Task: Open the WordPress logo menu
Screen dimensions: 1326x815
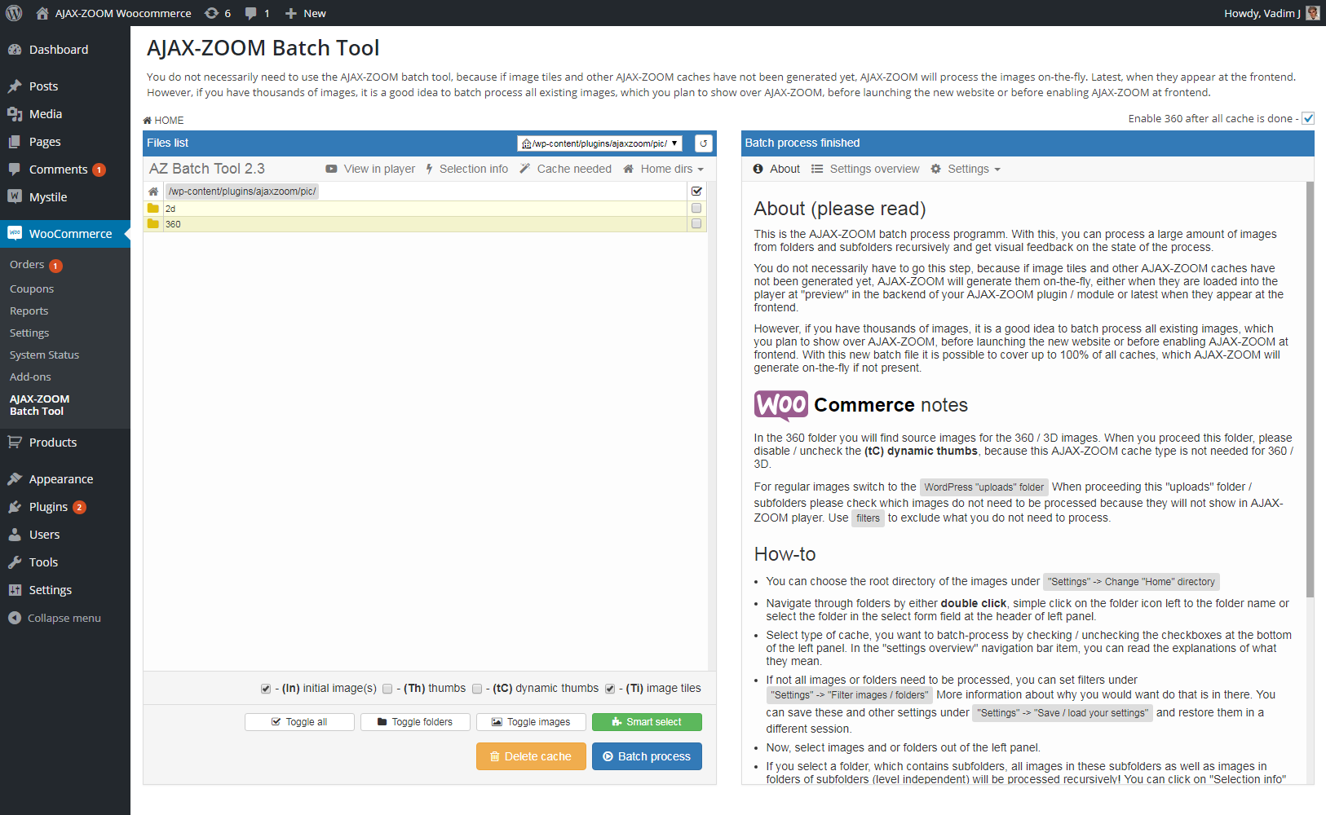Action: (x=14, y=13)
